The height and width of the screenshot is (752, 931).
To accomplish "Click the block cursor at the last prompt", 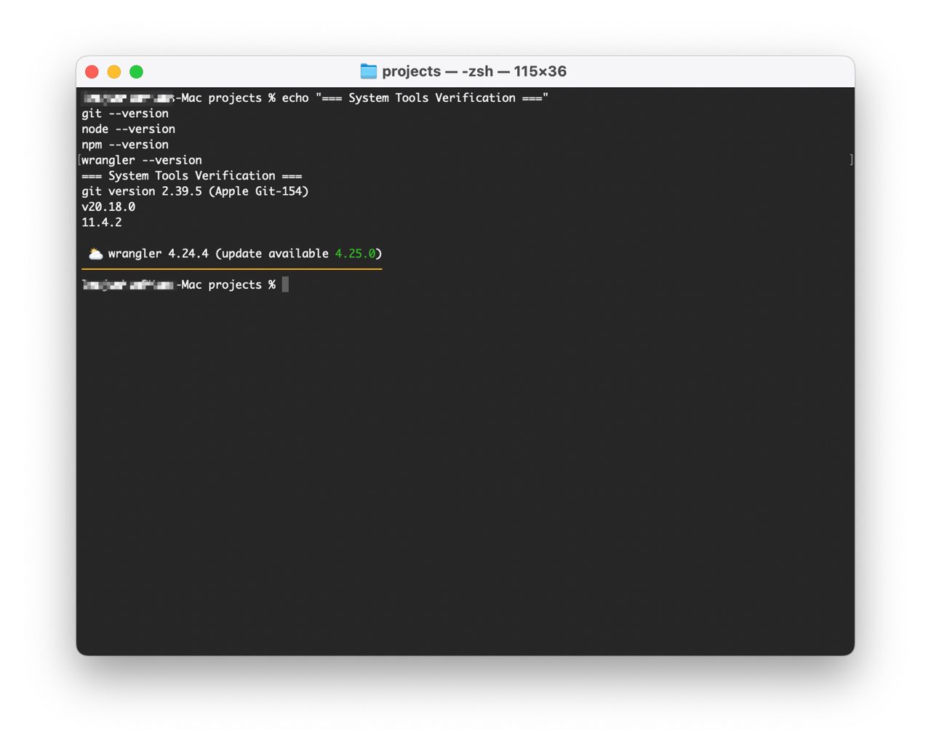I will [285, 284].
